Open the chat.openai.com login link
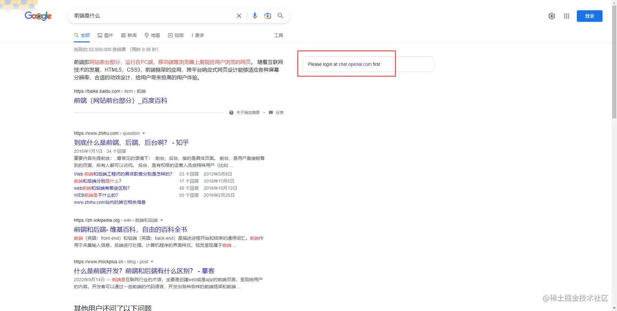 click(355, 64)
